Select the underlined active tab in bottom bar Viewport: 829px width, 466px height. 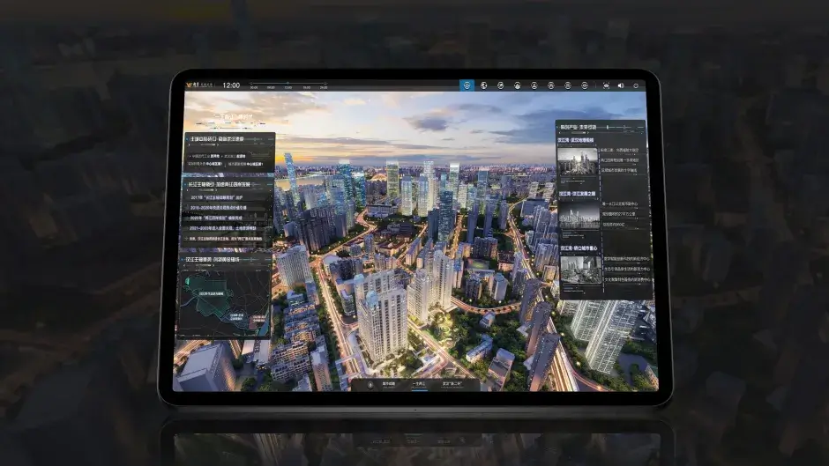coord(419,384)
